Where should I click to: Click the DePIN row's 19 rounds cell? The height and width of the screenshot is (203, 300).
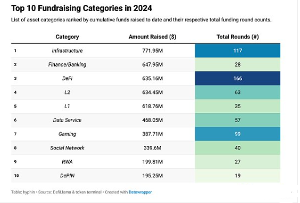(x=238, y=176)
